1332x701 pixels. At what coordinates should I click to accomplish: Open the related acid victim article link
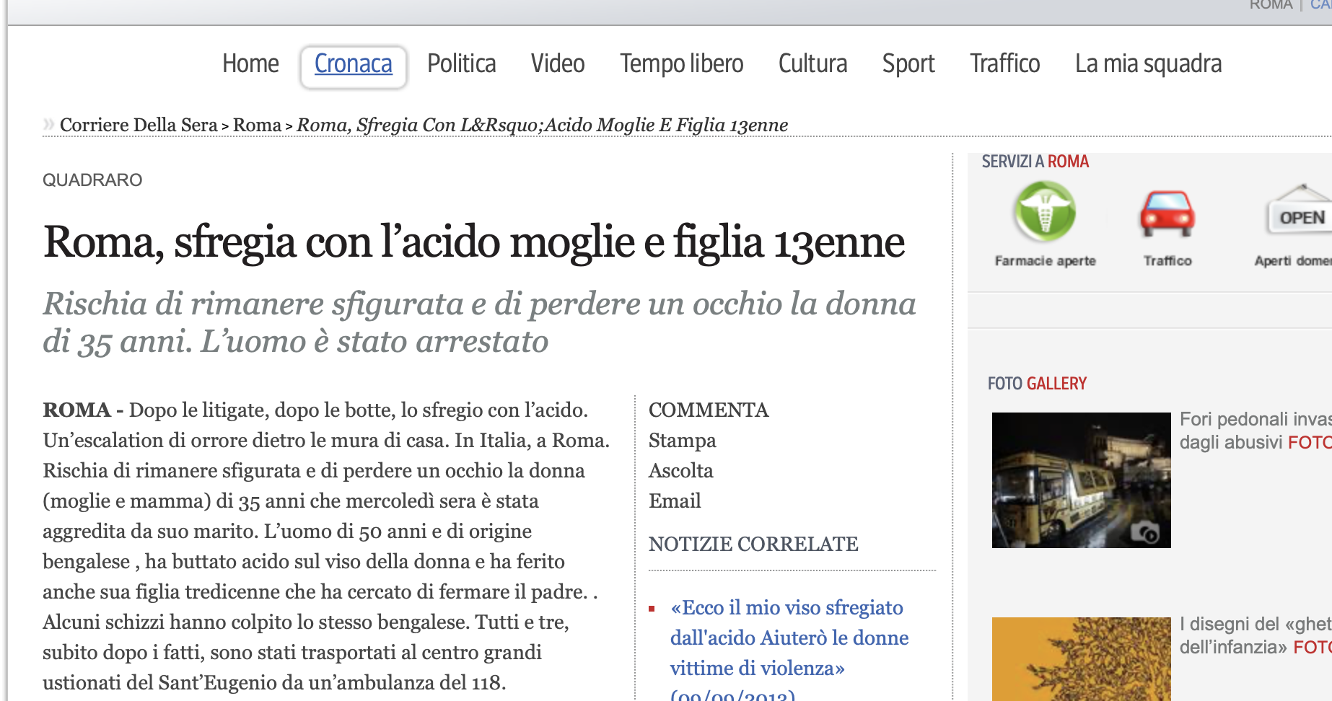point(789,638)
